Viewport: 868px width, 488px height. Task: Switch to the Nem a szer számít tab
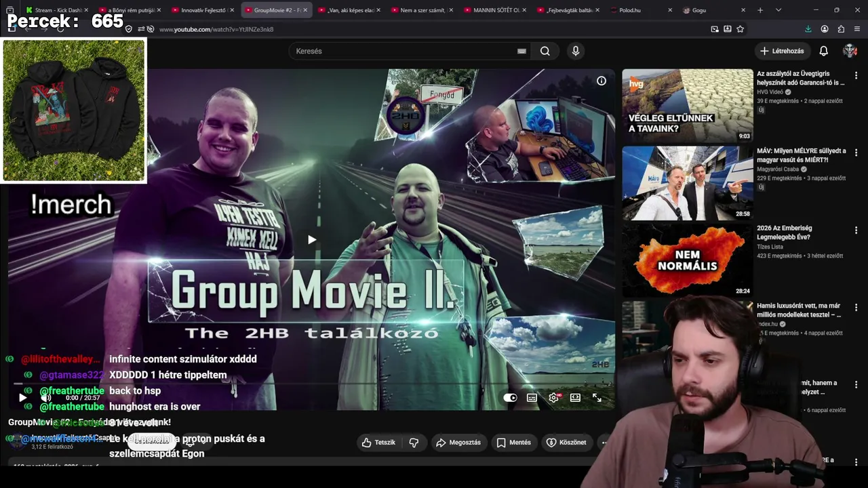click(x=422, y=10)
